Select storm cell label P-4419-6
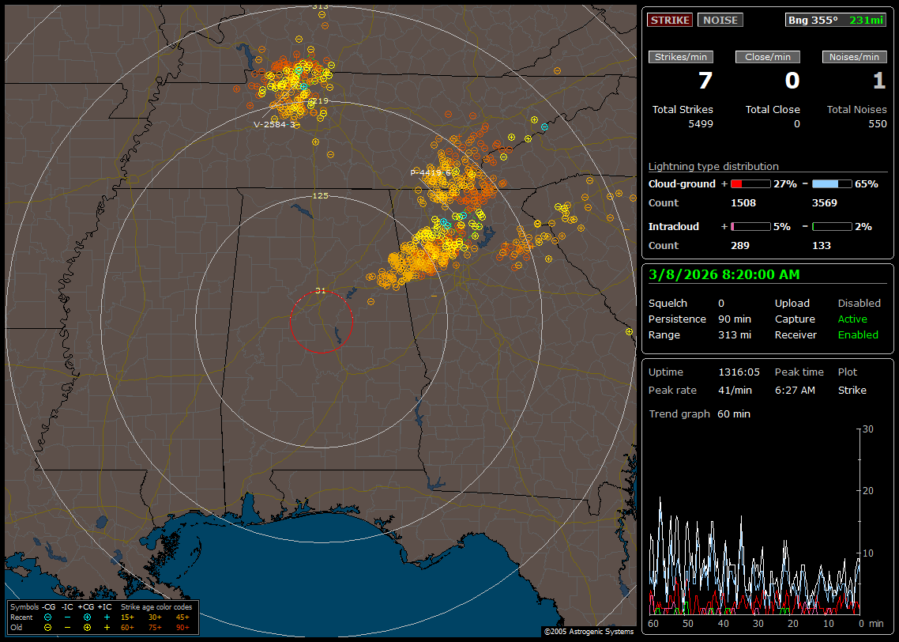 431,172
